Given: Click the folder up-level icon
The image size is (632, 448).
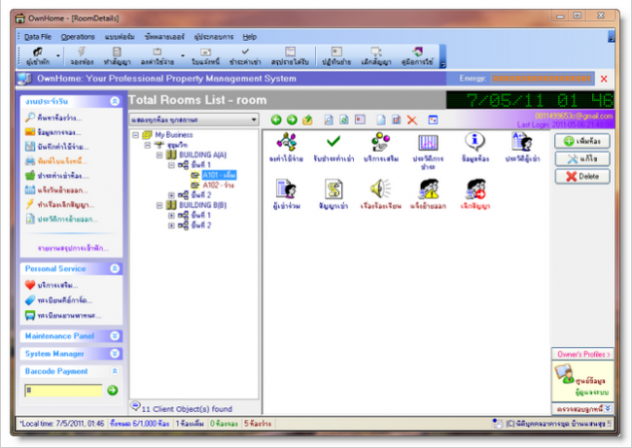Looking at the screenshot, I should pyautogui.click(x=307, y=120).
